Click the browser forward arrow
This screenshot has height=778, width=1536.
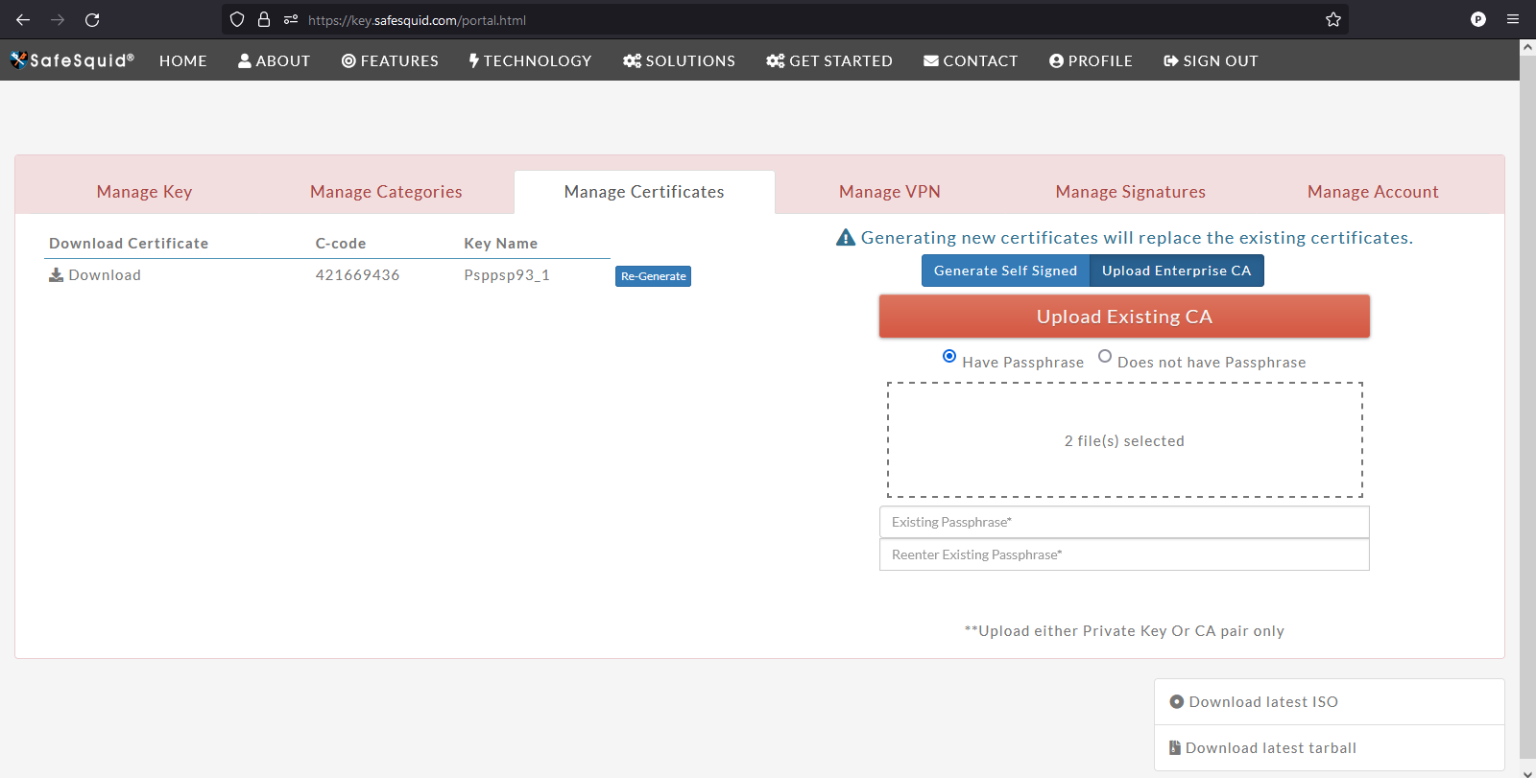[x=58, y=19]
